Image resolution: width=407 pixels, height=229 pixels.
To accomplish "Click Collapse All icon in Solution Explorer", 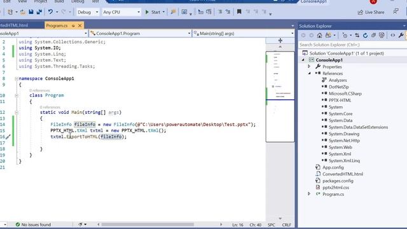I will coord(373,36).
